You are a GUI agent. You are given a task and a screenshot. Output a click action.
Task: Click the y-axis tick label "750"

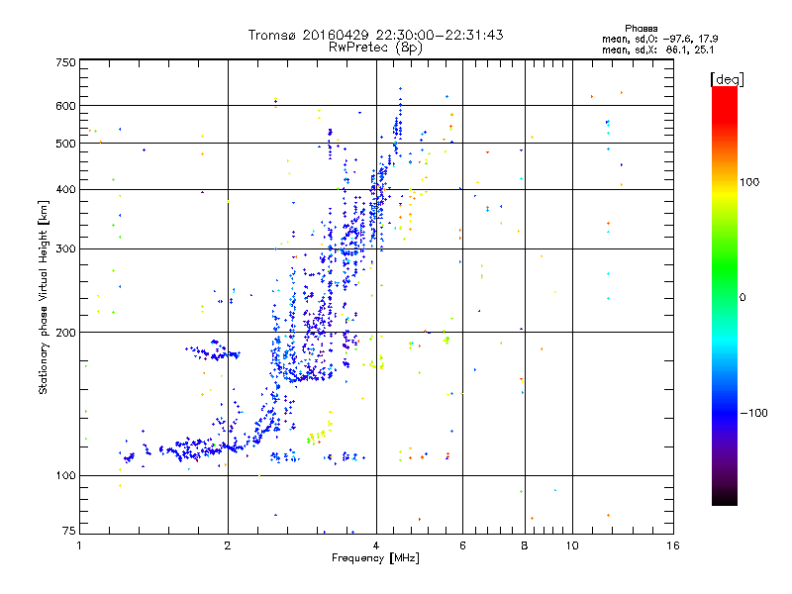(66, 62)
